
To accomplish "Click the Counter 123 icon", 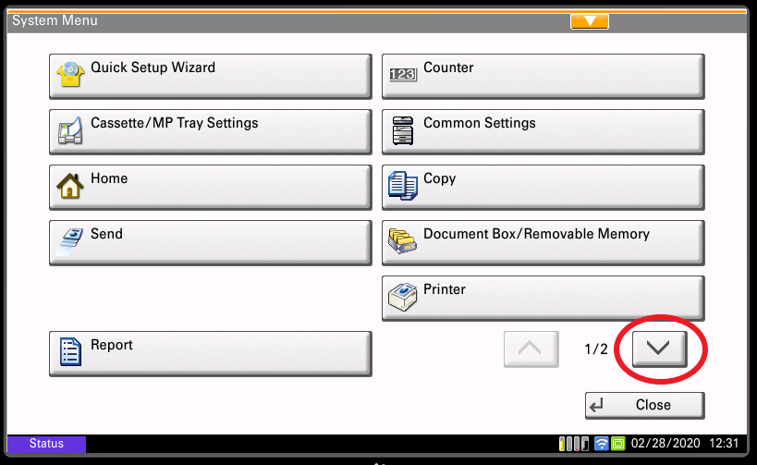I will [x=403, y=74].
